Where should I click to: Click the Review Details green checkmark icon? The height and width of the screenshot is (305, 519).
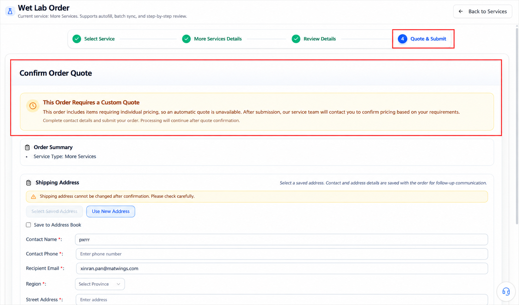pos(296,39)
